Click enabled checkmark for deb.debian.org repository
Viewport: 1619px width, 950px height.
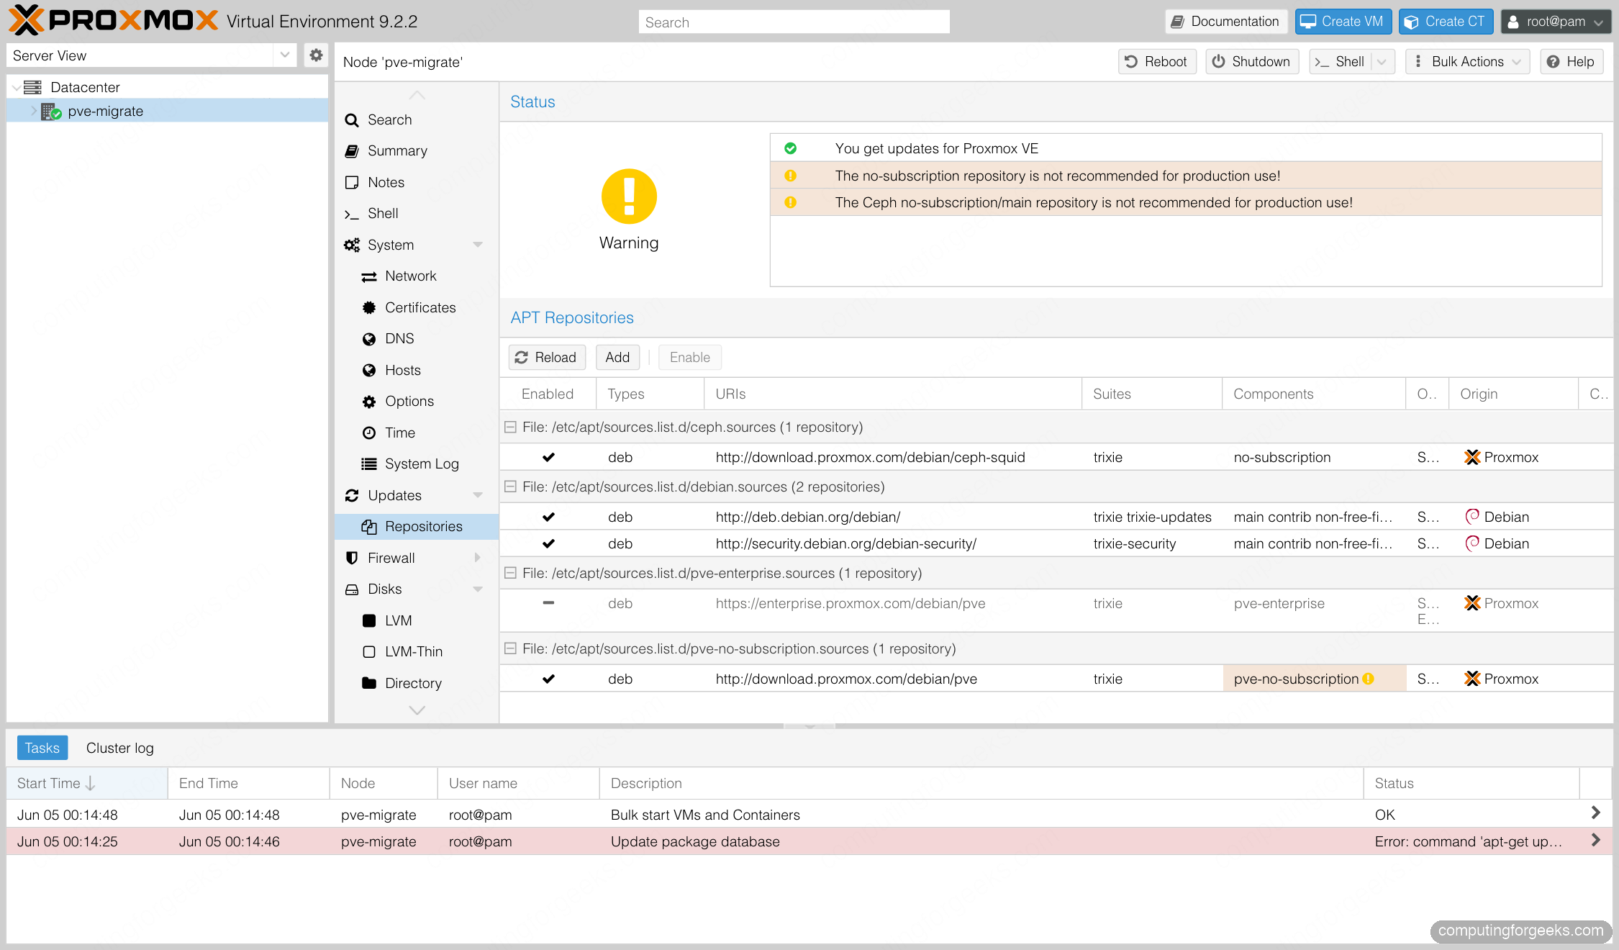tap(548, 517)
